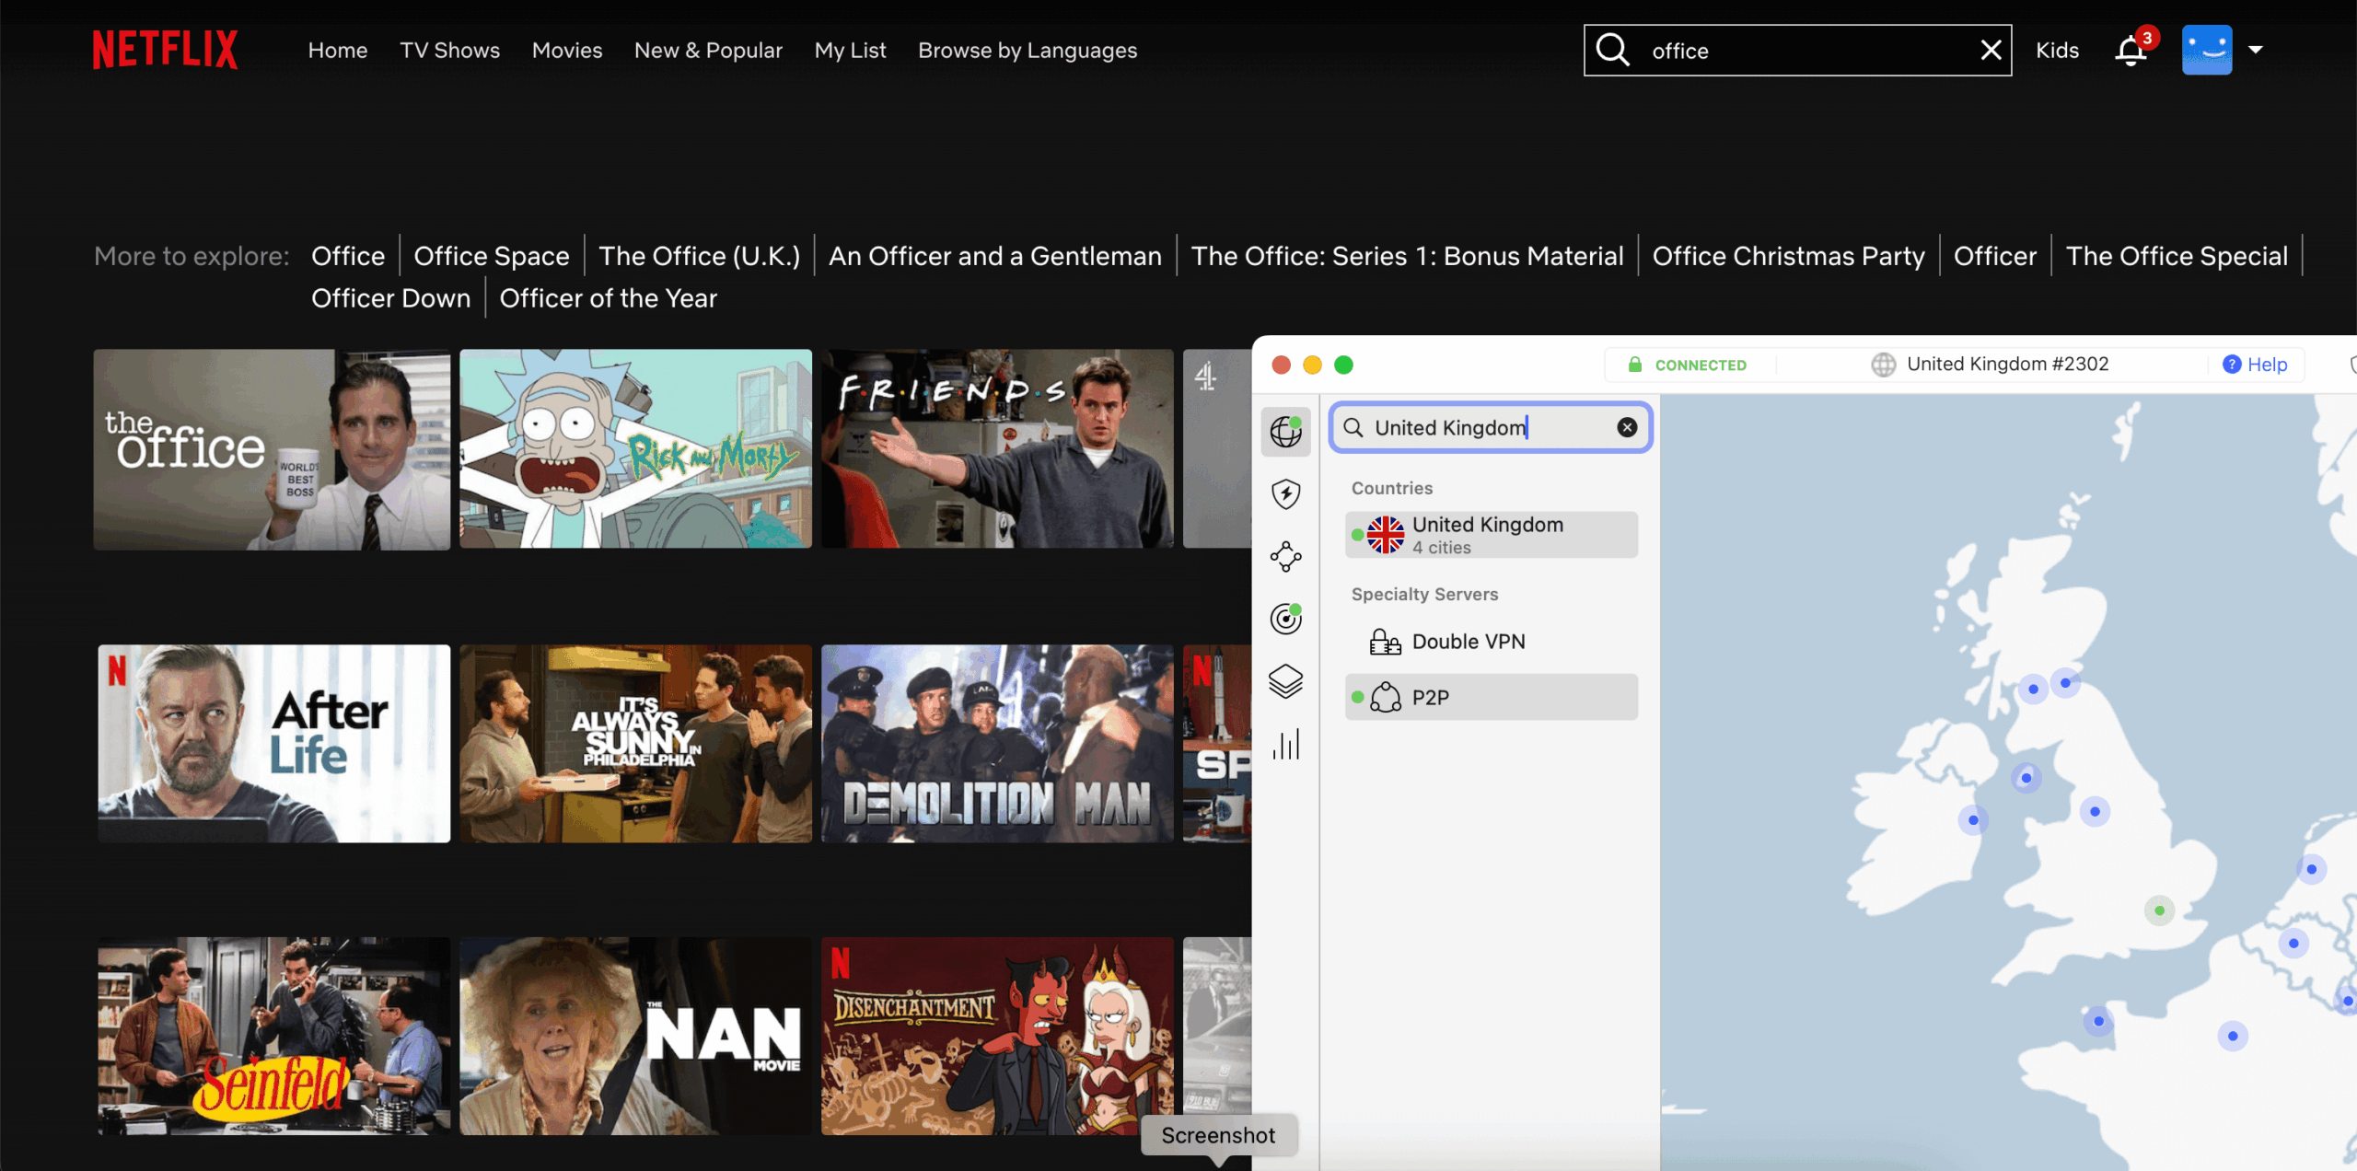
Task: Open Browse by Languages
Action: pos(1028,50)
